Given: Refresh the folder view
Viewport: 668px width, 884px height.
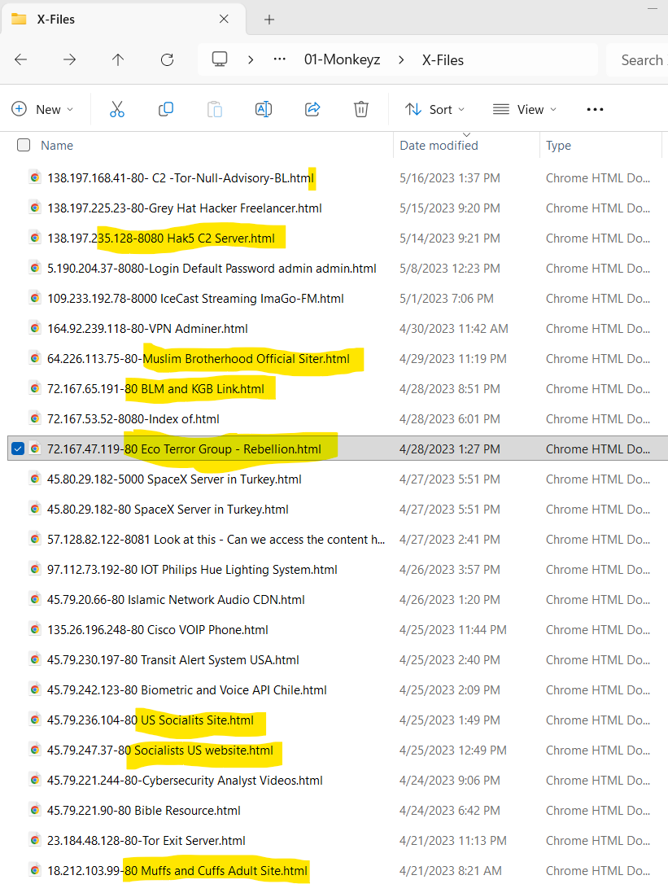Looking at the screenshot, I should click(167, 59).
